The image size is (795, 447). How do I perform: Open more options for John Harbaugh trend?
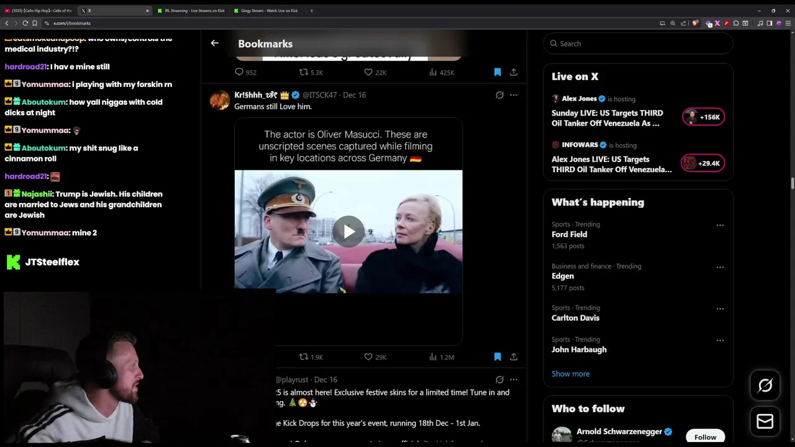click(720, 340)
